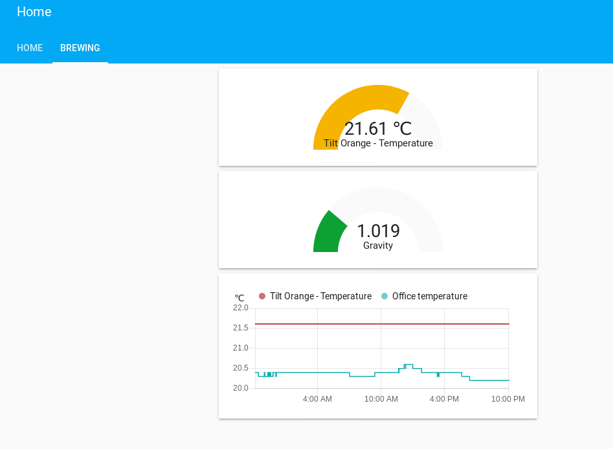The width and height of the screenshot is (613, 449).
Task: Click the °C axis unit label
Action: coord(238,297)
